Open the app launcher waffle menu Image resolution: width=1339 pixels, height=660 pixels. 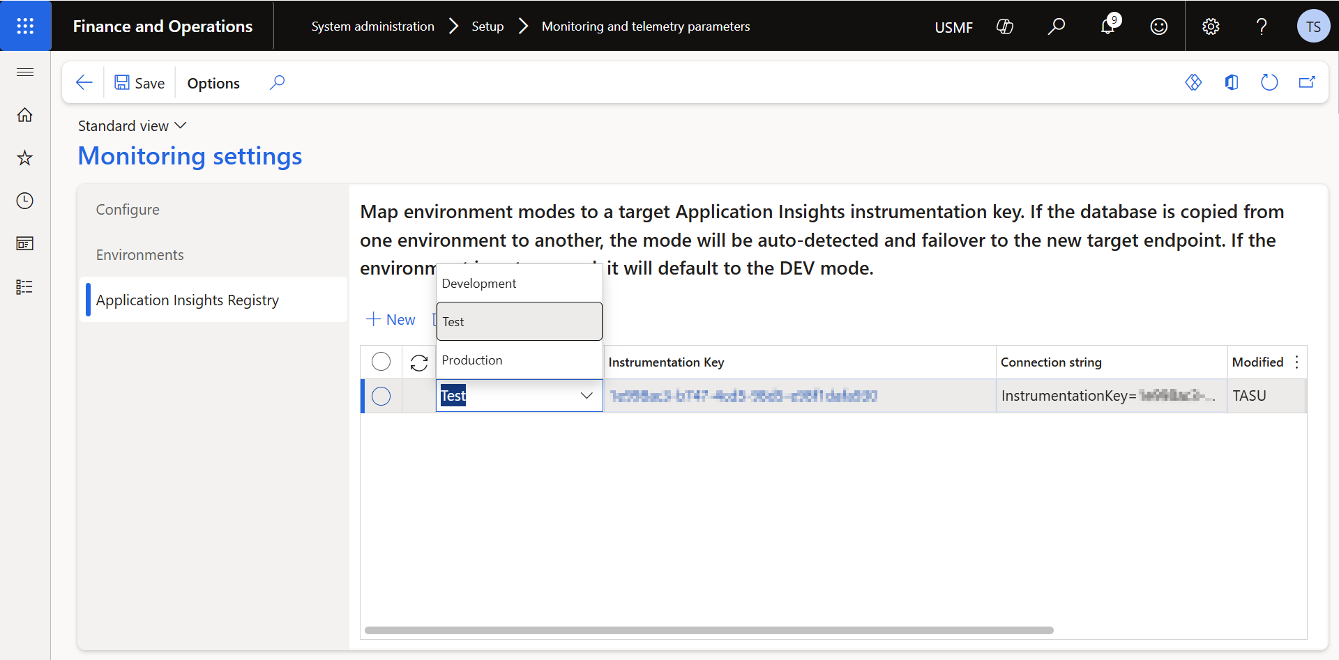coord(25,26)
